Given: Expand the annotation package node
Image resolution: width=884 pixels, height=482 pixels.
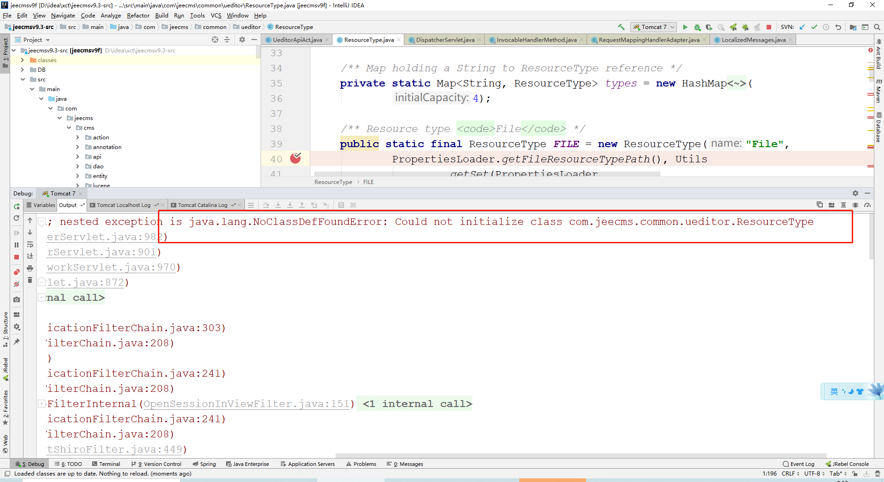Looking at the screenshot, I should pyautogui.click(x=77, y=147).
